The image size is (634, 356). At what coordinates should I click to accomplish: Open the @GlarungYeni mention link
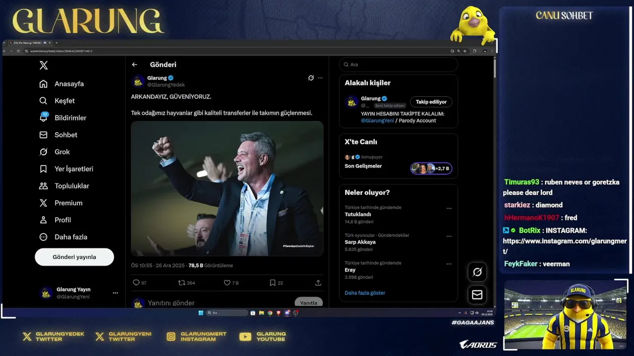(377, 121)
